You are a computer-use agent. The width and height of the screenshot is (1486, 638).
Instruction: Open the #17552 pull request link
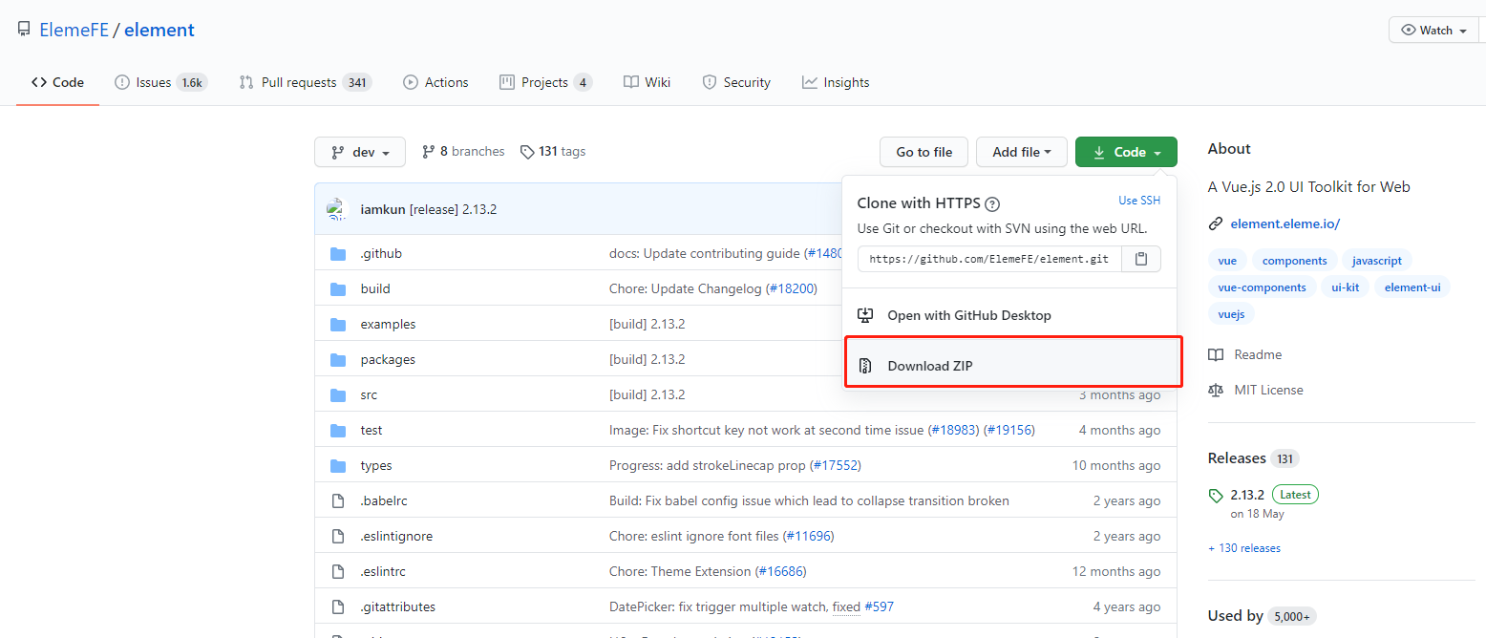coord(836,465)
